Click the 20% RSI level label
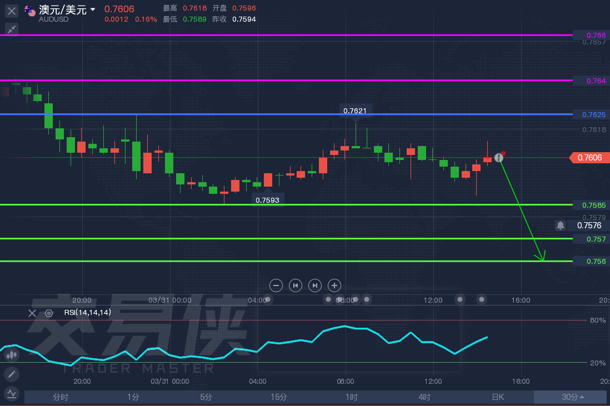The height and width of the screenshot is (406, 610). pyautogui.click(x=598, y=363)
